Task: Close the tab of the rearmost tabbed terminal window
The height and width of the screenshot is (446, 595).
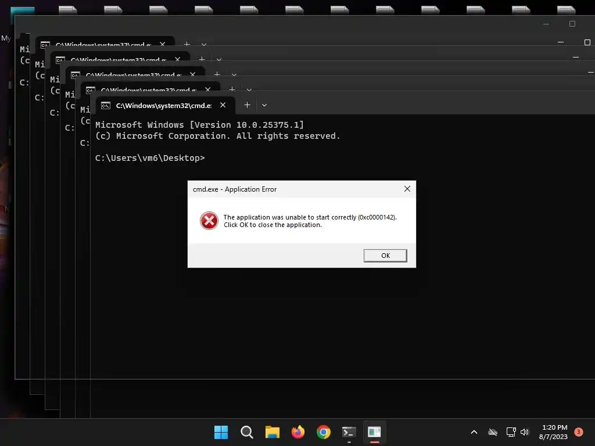Action: coord(163,44)
